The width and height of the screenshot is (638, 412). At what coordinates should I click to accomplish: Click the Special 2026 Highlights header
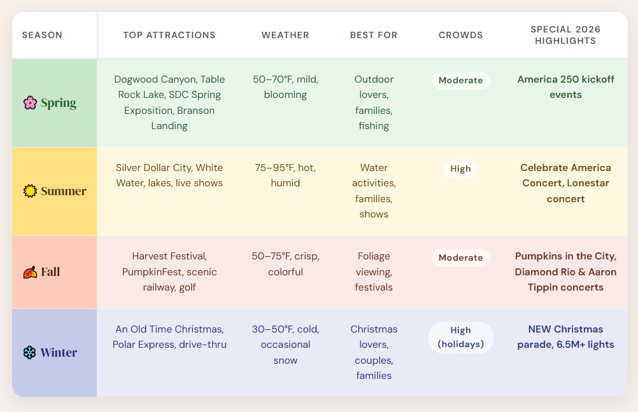coord(565,36)
